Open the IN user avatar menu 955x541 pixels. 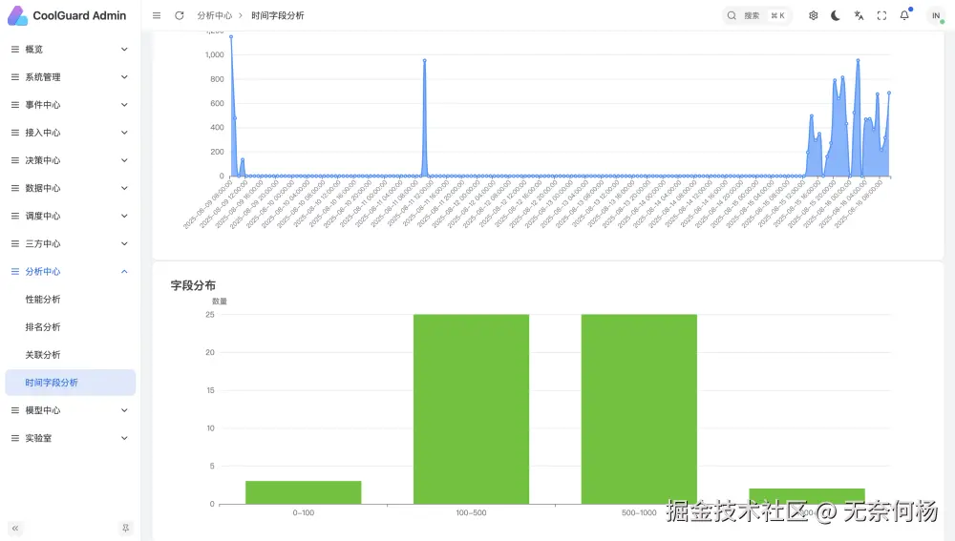click(936, 16)
